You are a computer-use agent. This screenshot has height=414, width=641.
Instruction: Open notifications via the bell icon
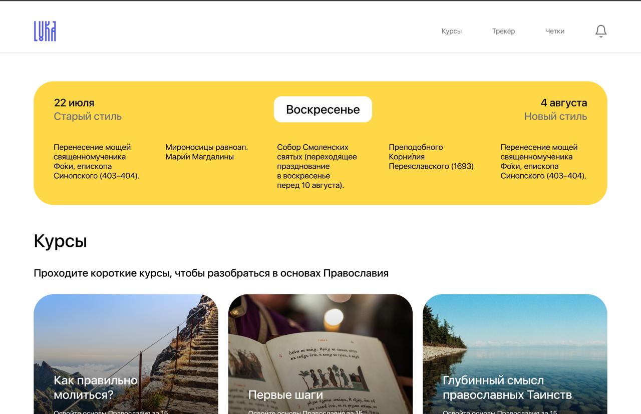(600, 31)
